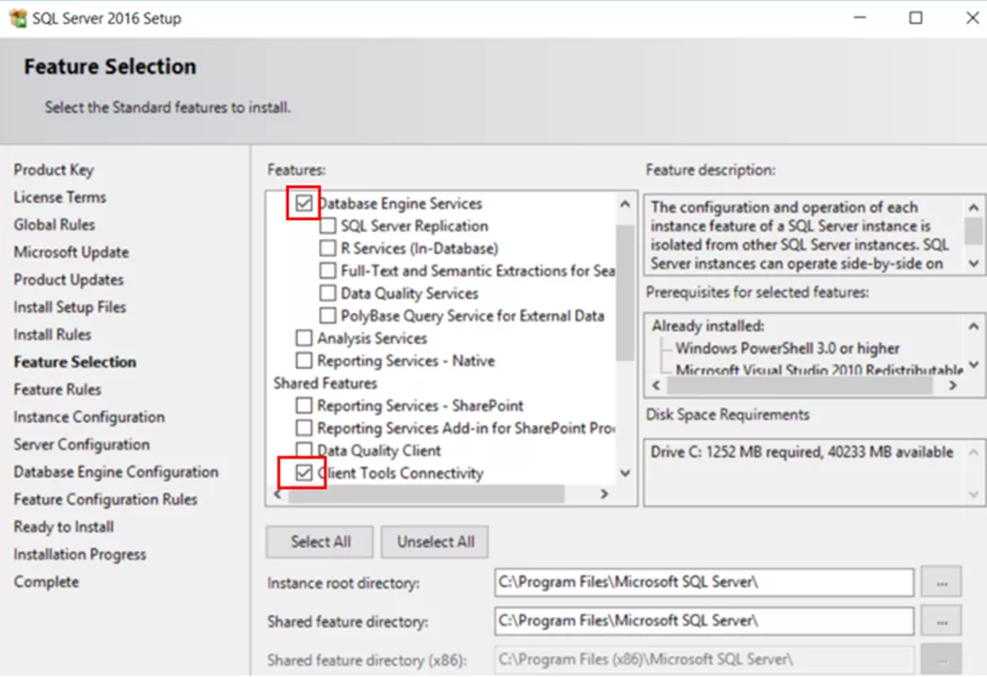Select Feature Rules step in sidebar

coord(57,390)
